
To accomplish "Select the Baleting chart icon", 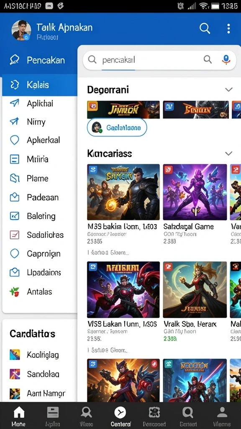I will coord(15,216).
